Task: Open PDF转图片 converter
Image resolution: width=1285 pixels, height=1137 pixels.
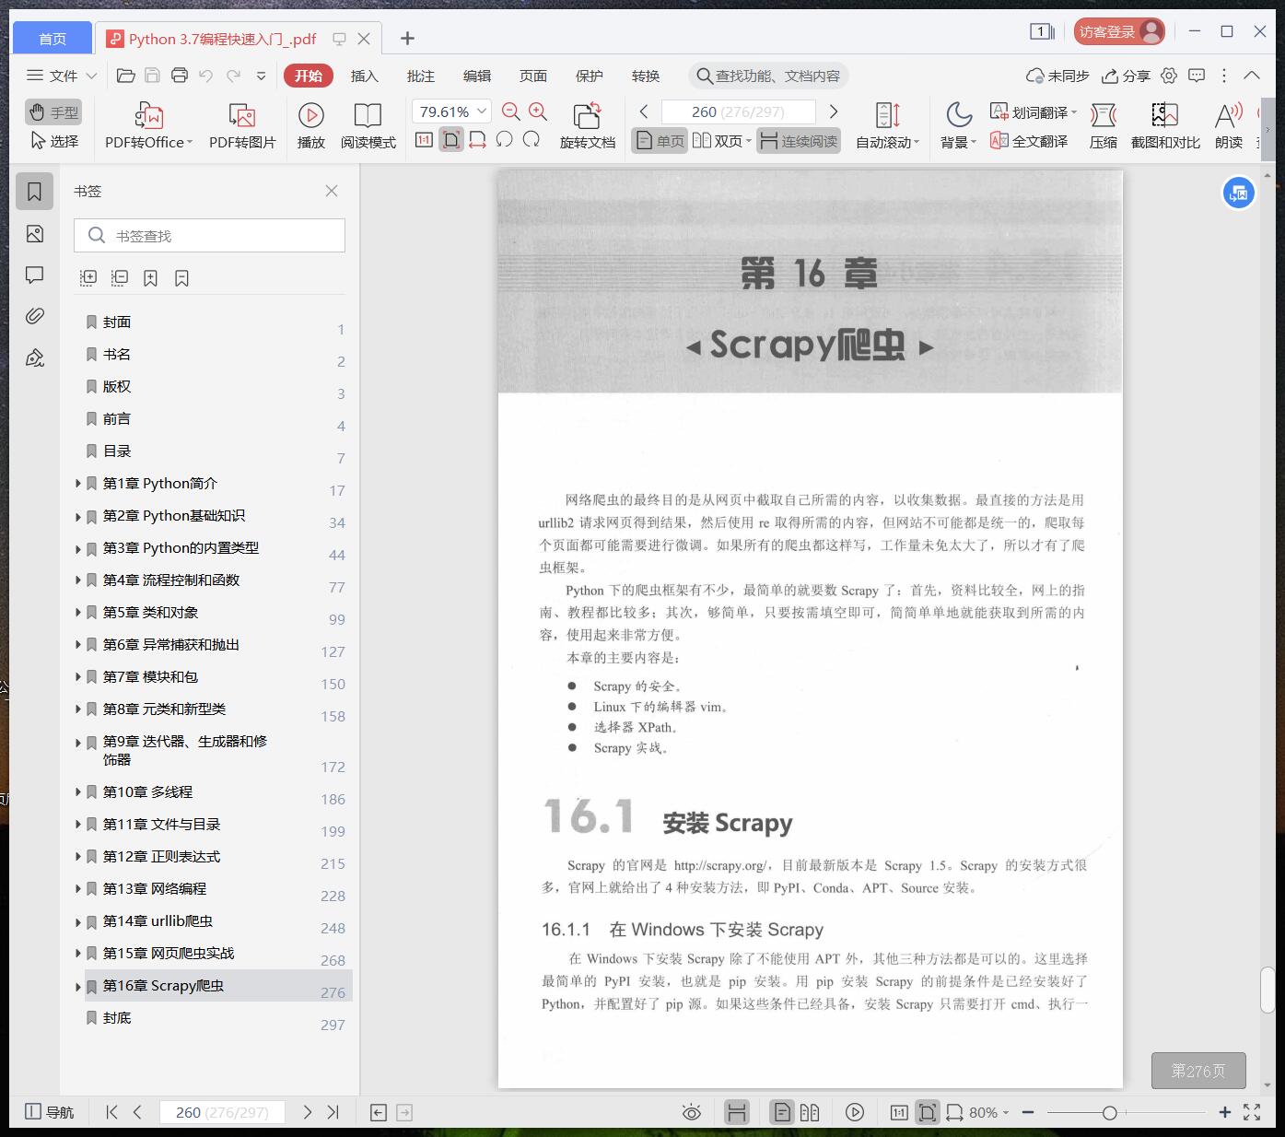Action: click(x=242, y=126)
